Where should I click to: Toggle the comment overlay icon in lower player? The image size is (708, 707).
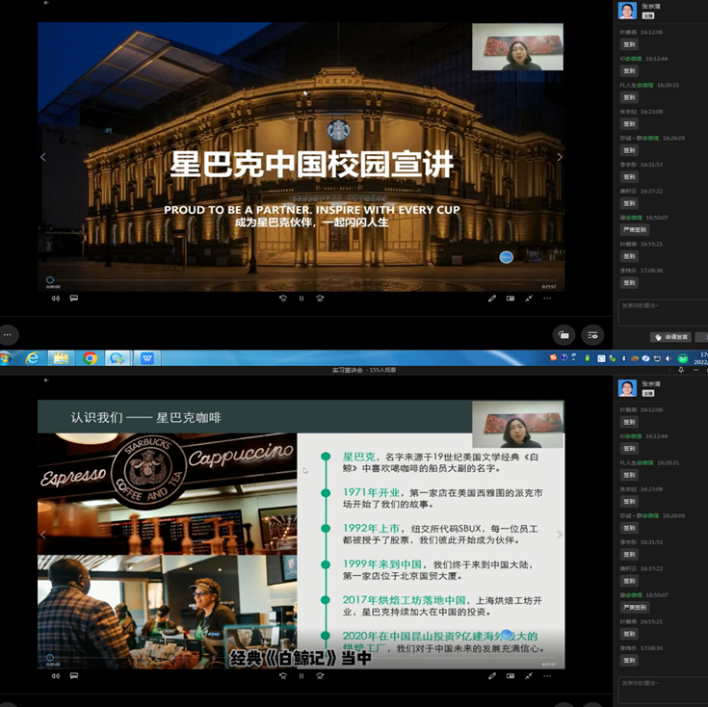pos(74,676)
